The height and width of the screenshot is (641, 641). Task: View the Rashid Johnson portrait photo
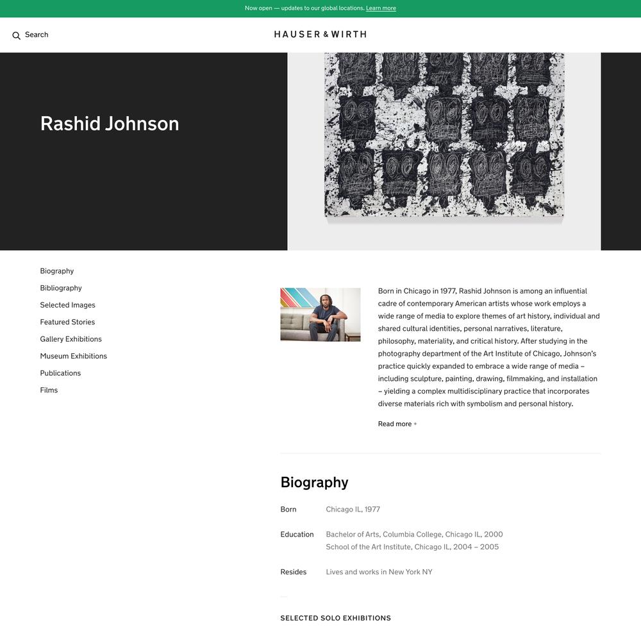click(x=320, y=314)
